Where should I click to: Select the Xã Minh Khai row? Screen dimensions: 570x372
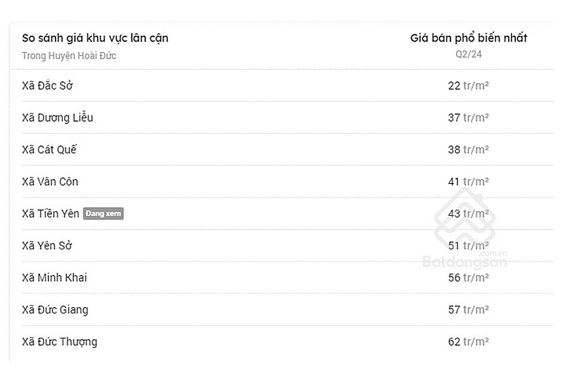288,277
